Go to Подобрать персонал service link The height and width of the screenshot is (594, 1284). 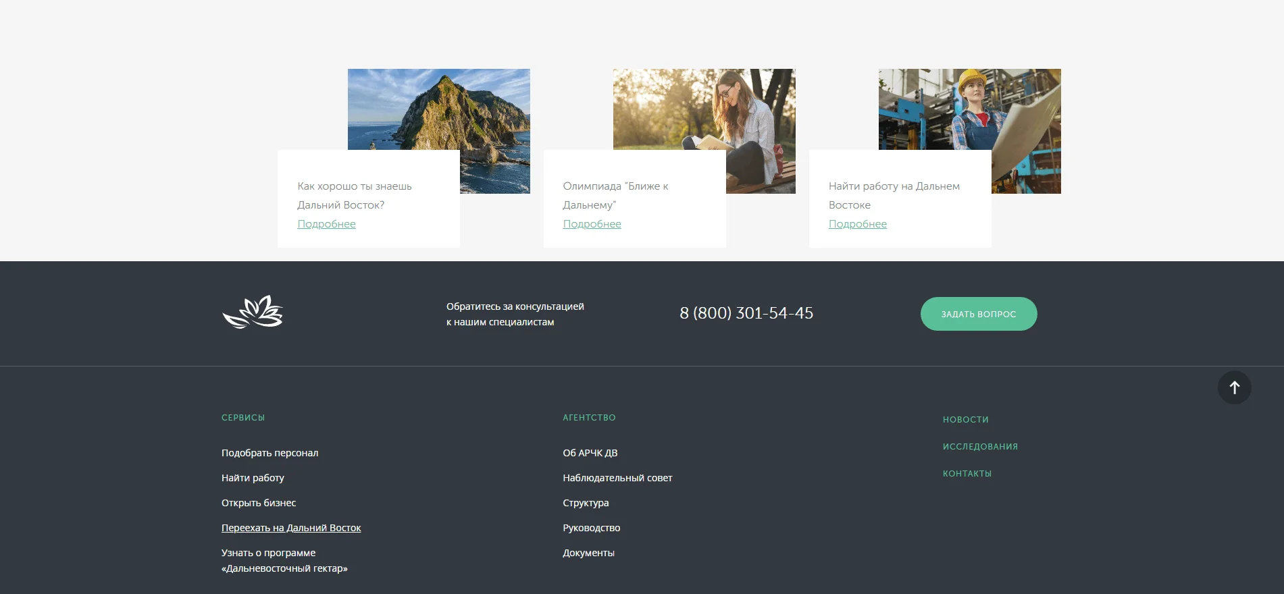pos(269,453)
